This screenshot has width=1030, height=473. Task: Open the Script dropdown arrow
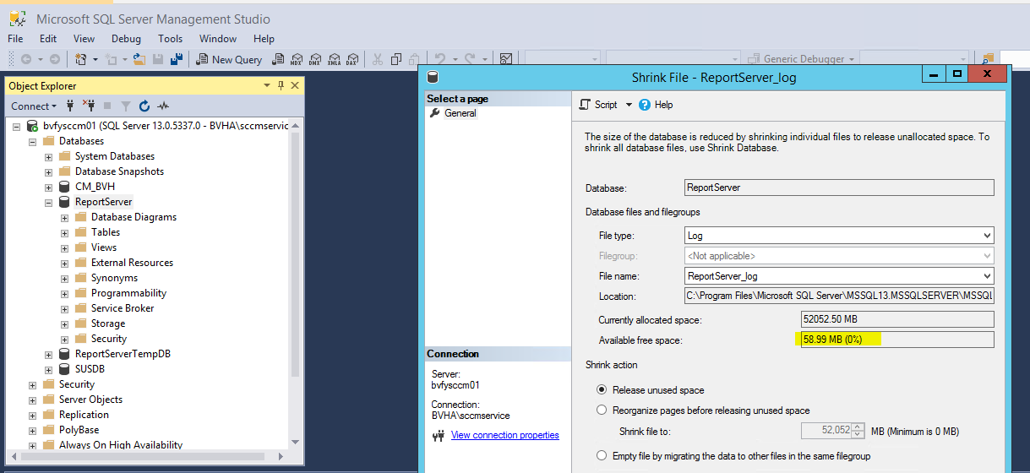click(629, 105)
